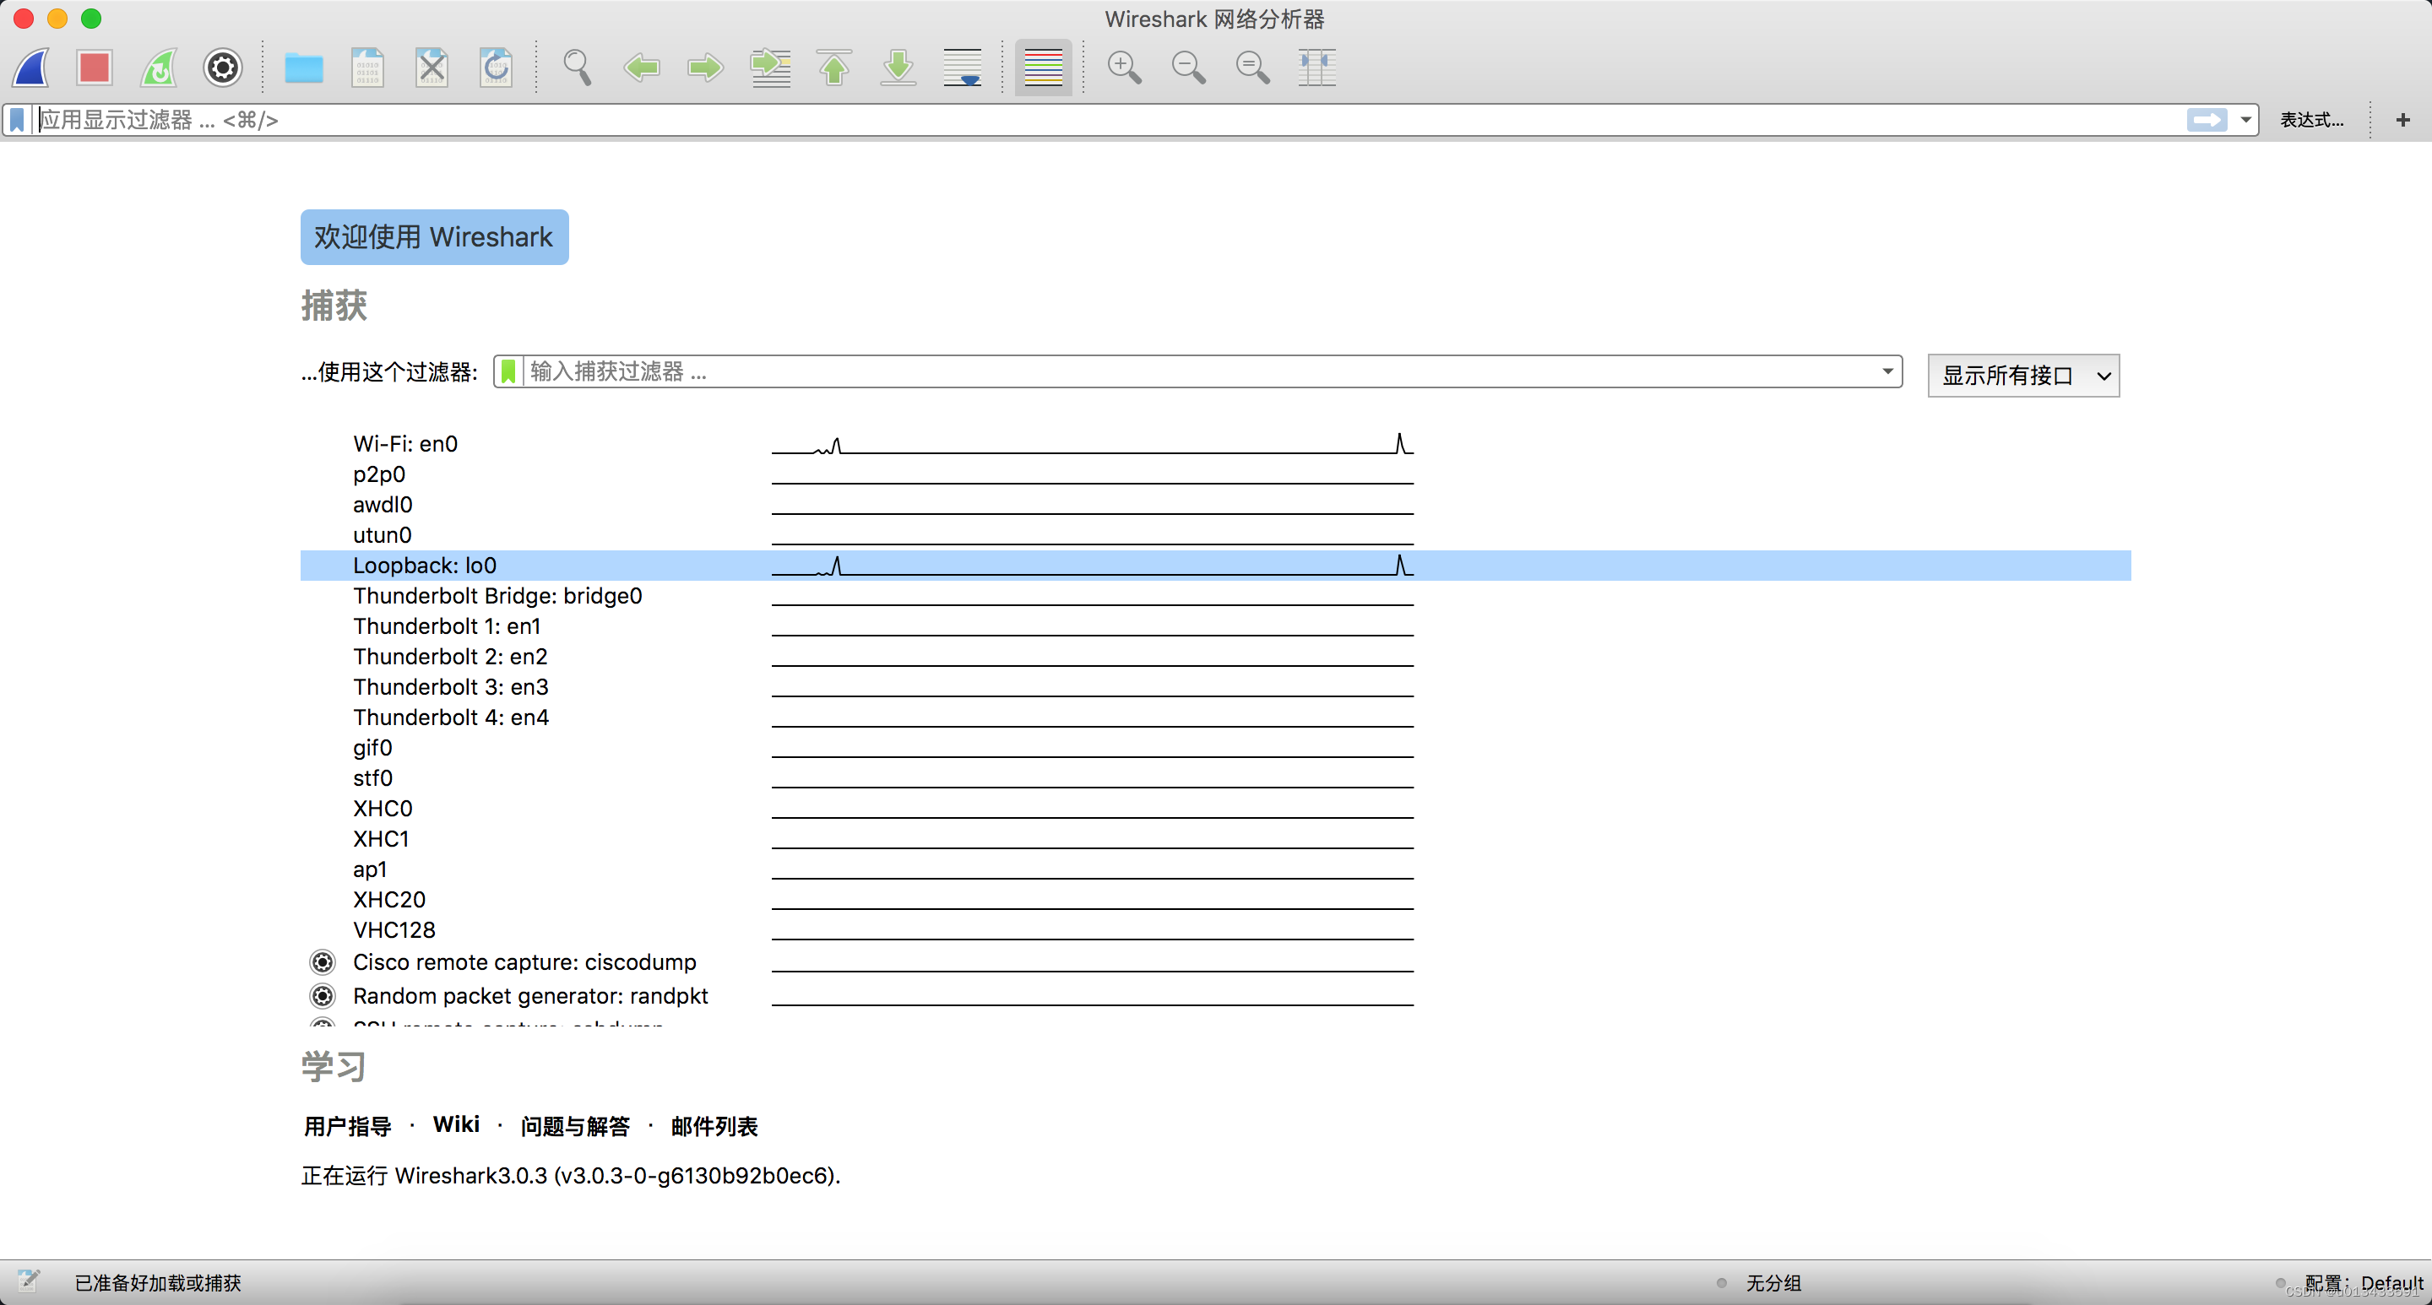
Task: Open the 邮件列表 mailing list link
Action: pyautogui.click(x=714, y=1126)
